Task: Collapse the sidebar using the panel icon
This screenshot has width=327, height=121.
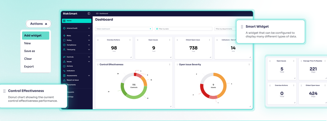Action: pyautogui.click(x=89, y=14)
